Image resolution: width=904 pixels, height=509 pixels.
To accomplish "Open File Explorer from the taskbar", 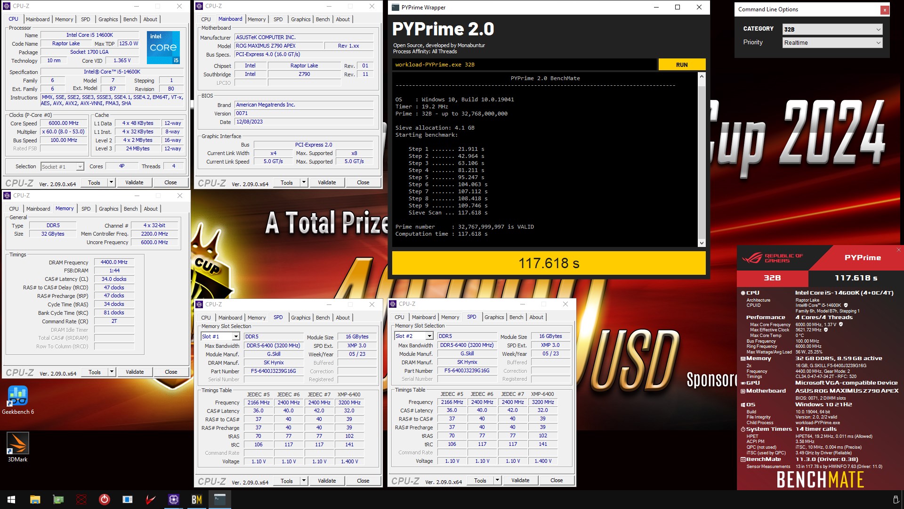I will pos(35,500).
